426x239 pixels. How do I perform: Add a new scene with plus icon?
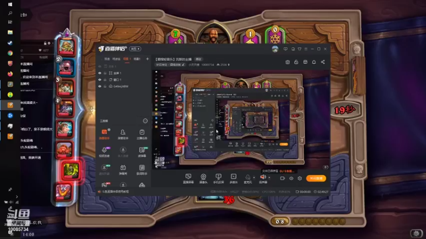[148, 59]
